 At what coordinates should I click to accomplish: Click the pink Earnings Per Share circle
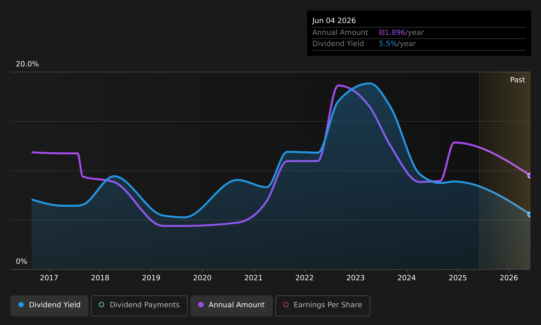point(286,305)
